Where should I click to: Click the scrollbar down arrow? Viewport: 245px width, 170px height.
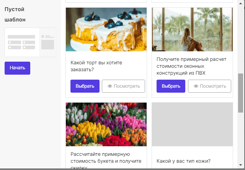241,165
